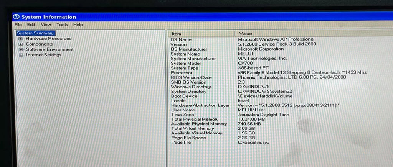The image size is (393, 167).
Task: Select Software Environment tree item
Action: 50,49
